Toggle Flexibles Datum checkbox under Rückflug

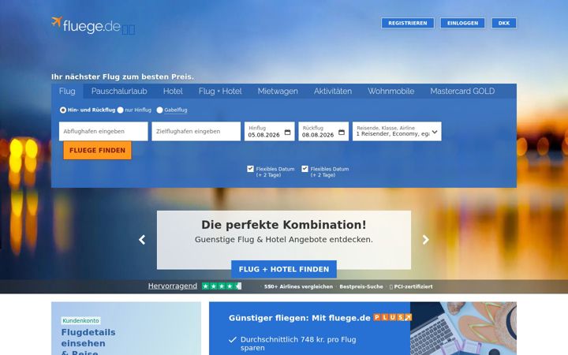point(305,169)
